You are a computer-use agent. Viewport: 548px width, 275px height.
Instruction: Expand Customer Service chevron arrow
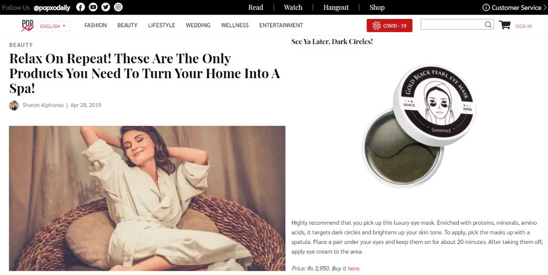pos(545,7)
